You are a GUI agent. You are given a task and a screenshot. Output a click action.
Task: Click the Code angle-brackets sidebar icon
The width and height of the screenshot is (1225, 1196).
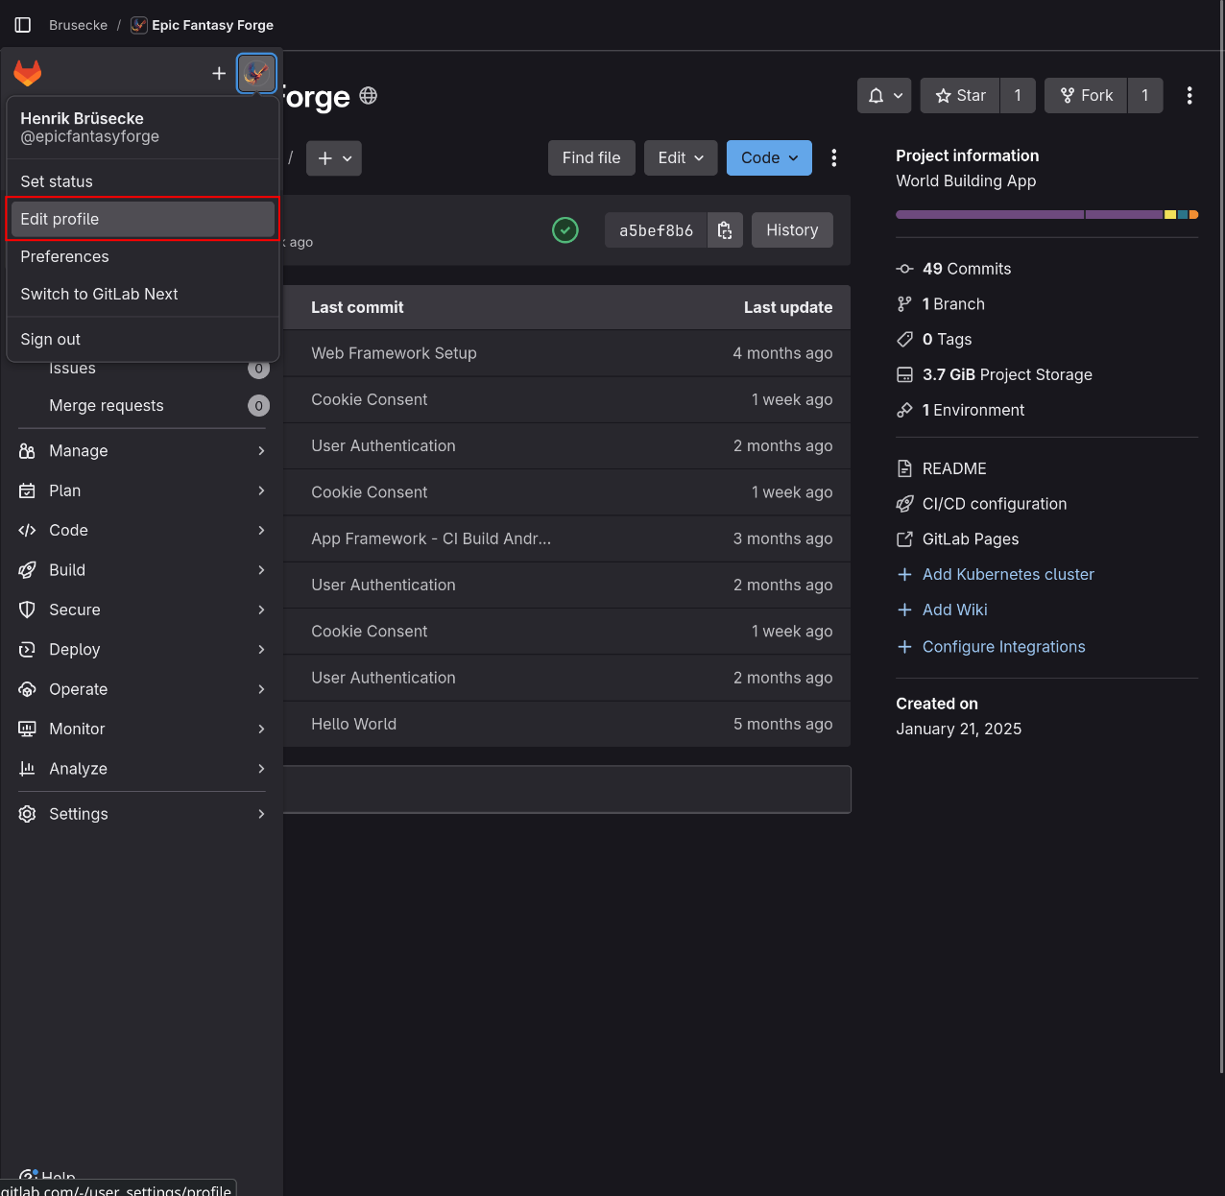click(27, 530)
